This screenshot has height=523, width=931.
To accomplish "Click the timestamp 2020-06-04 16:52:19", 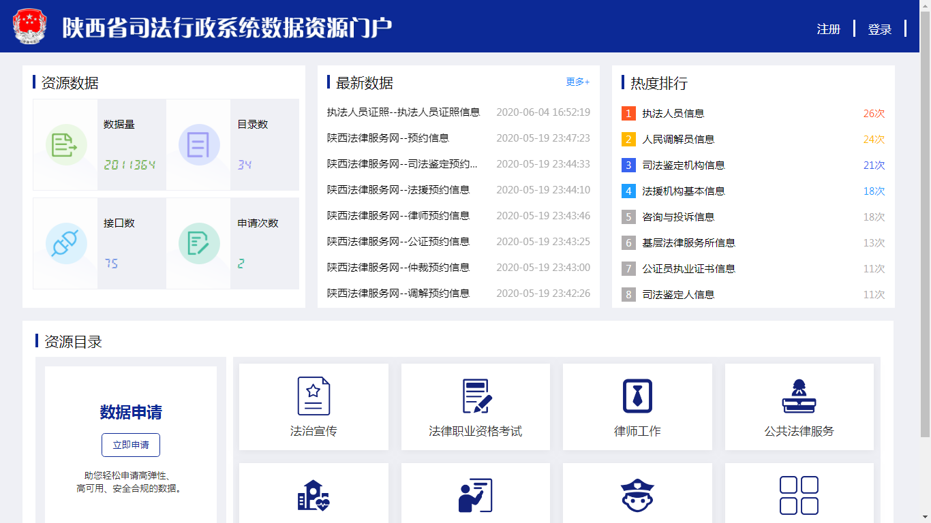I will coord(543,112).
